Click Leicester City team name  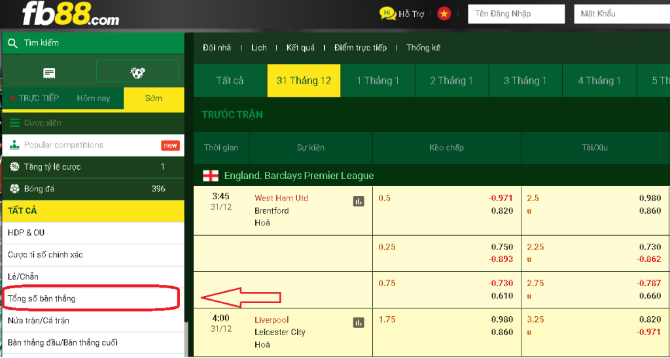click(280, 332)
